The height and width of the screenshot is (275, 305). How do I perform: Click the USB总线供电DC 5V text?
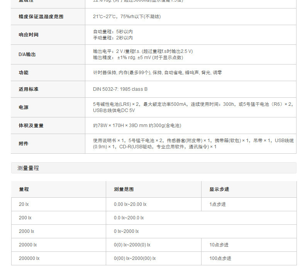click(x=114, y=110)
